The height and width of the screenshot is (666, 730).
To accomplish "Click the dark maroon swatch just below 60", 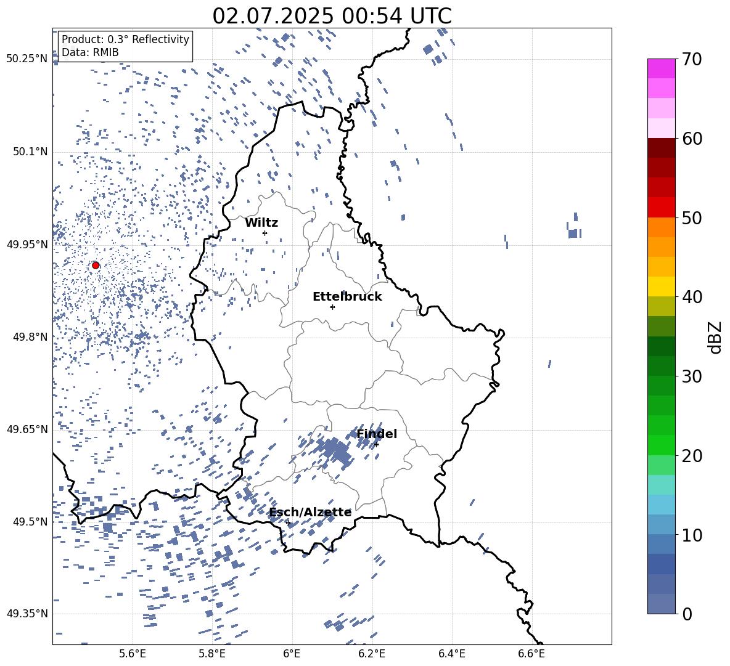I will coord(662,148).
